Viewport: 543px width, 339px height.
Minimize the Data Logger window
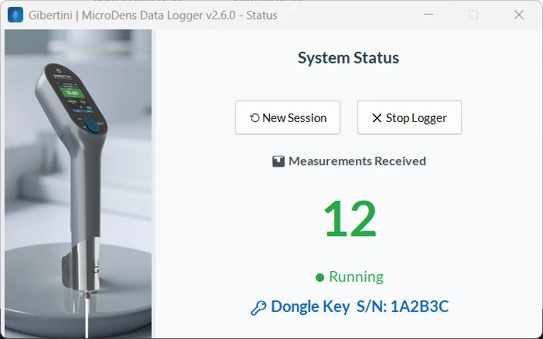pyautogui.click(x=429, y=15)
